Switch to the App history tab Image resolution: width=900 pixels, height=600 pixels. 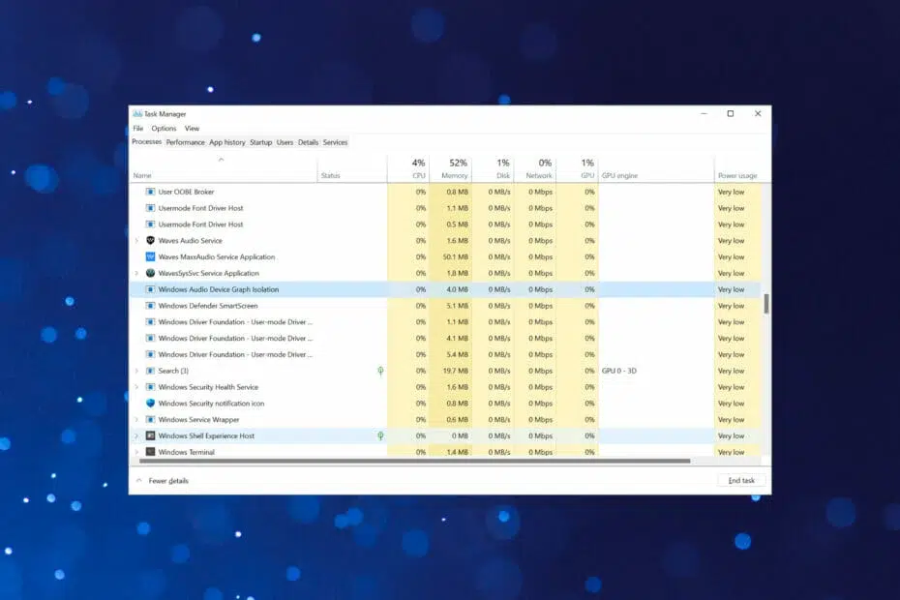pos(226,142)
